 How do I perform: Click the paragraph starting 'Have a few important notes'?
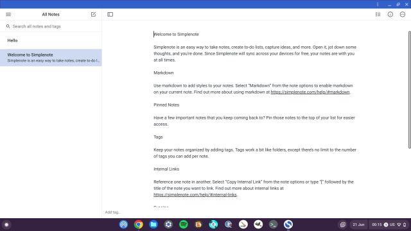tap(254, 121)
